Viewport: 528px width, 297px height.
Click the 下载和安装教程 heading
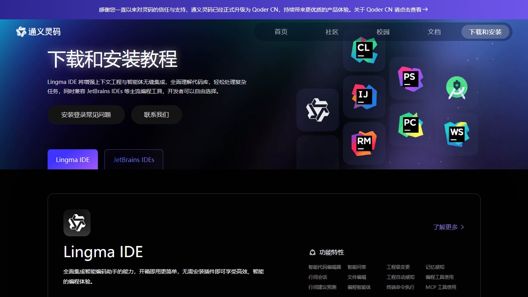click(113, 59)
